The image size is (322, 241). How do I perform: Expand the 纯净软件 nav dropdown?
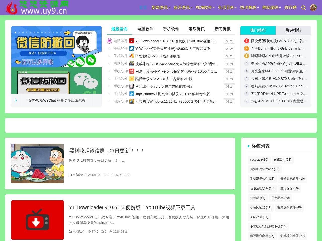pos(205,8)
